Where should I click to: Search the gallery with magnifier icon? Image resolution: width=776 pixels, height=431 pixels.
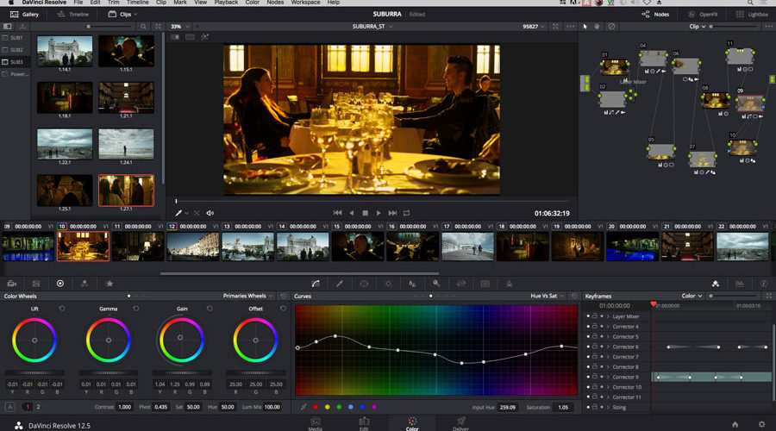point(143,26)
